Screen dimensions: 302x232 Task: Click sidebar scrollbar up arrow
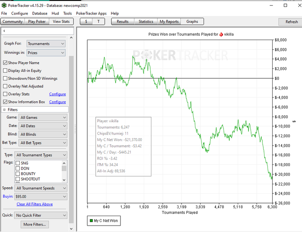pos(71,38)
